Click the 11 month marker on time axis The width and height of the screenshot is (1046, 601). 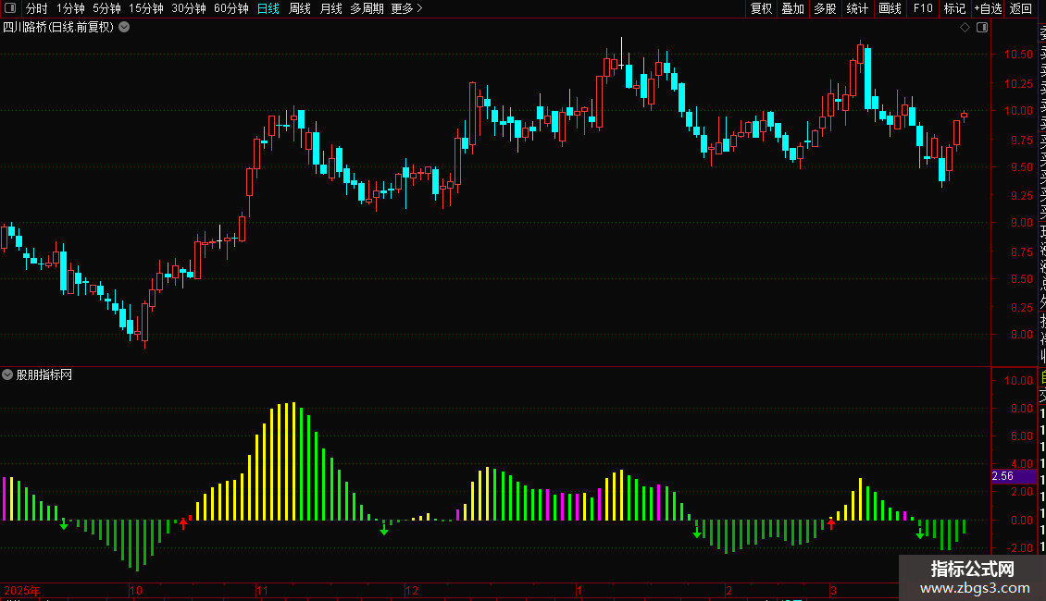(262, 590)
